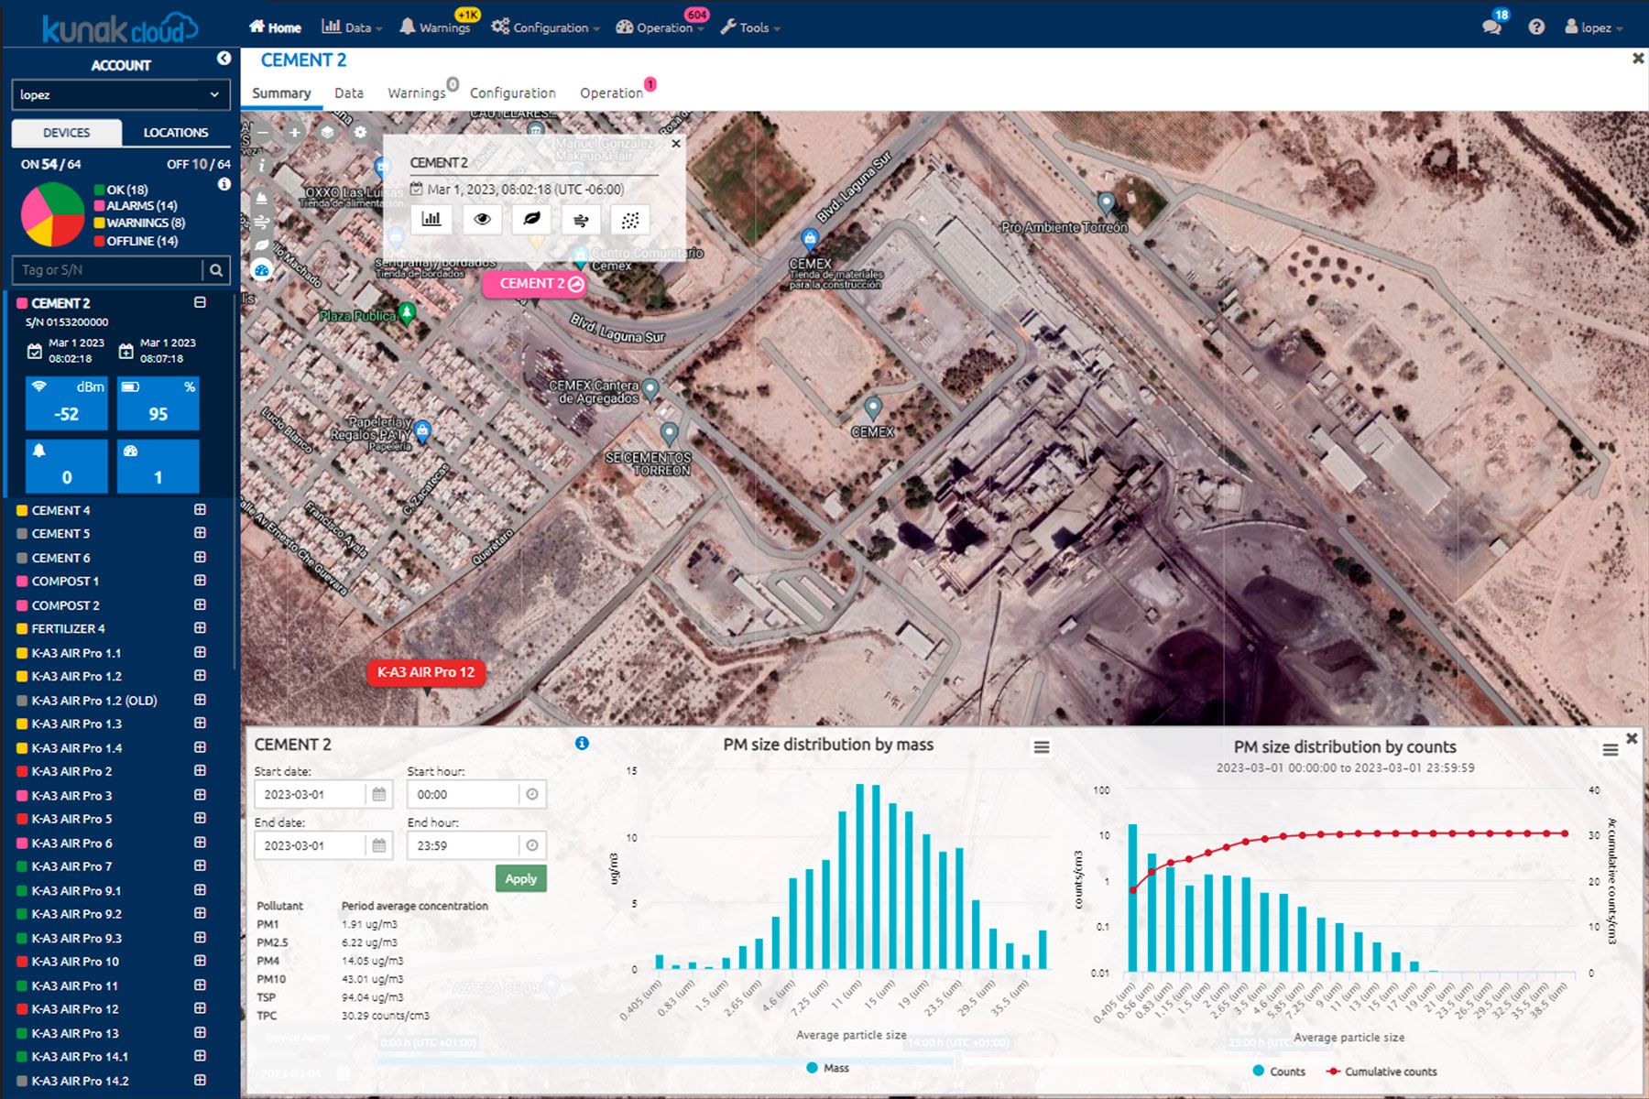The width and height of the screenshot is (1649, 1099).
Task: Zoom in the map with plus button
Action: pos(295,133)
